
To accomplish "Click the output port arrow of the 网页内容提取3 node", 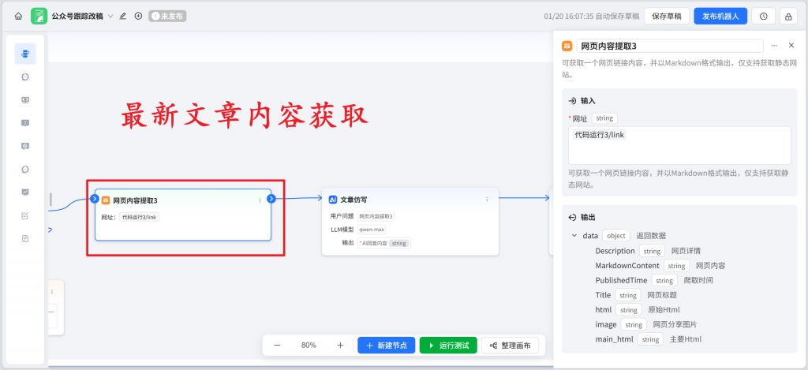I will [271, 199].
